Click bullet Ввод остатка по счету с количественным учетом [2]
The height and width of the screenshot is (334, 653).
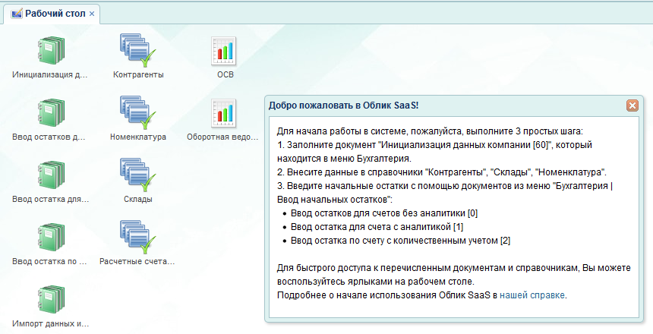pyautogui.click(x=400, y=241)
